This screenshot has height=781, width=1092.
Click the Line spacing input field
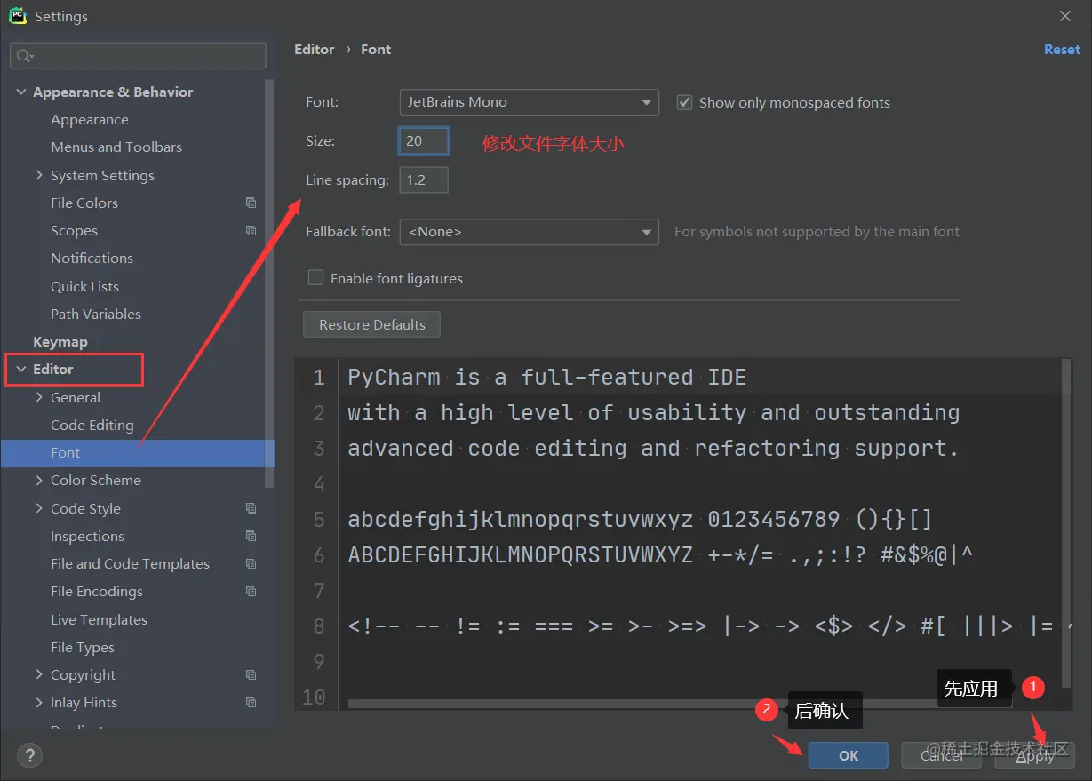tap(424, 180)
